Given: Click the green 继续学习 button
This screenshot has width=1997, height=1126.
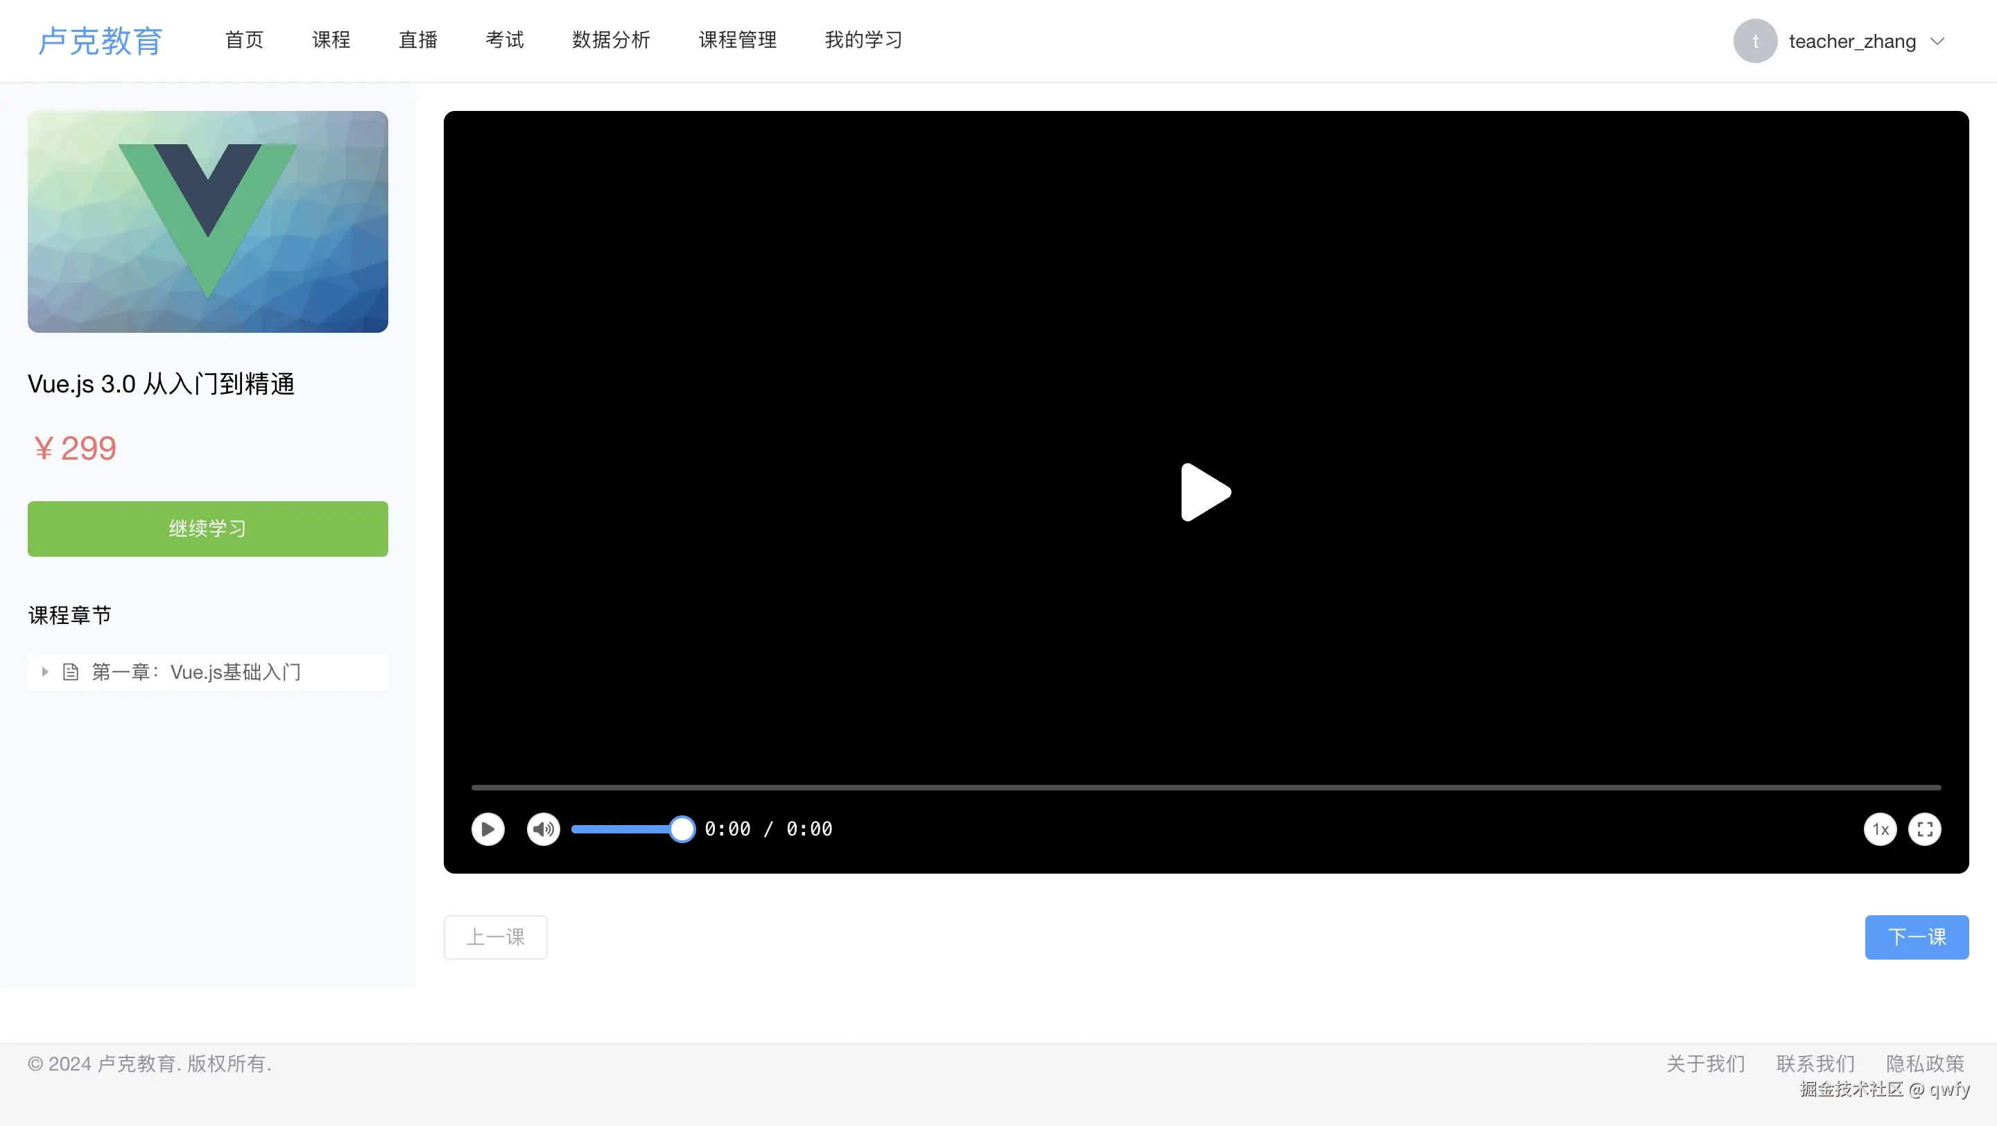Looking at the screenshot, I should 208,528.
